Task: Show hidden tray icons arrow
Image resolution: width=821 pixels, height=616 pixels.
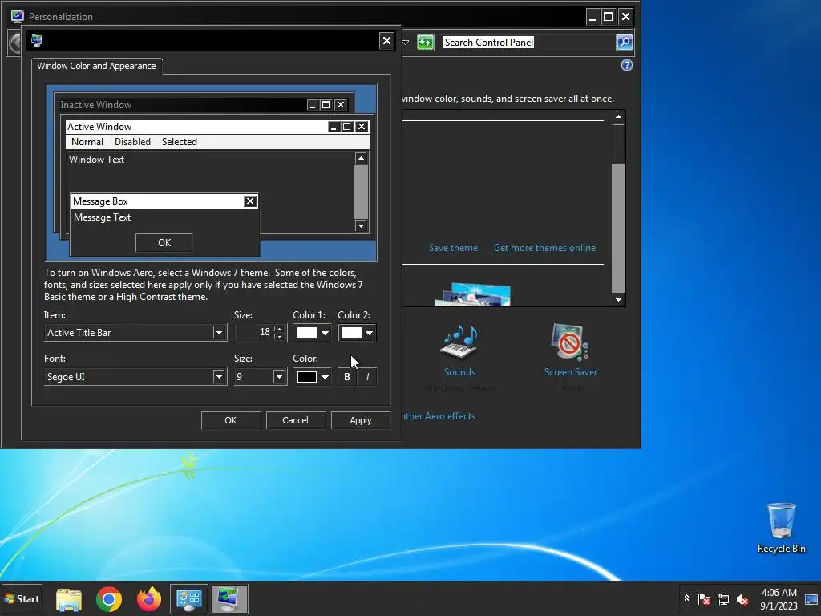Action: coord(686,598)
